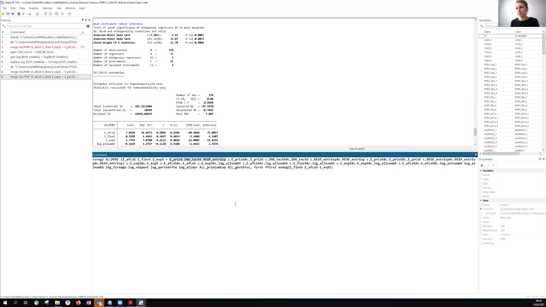Select 'gen log_RESP_totalEdu' command in History
Screen dimensions: 546x307
46,57
